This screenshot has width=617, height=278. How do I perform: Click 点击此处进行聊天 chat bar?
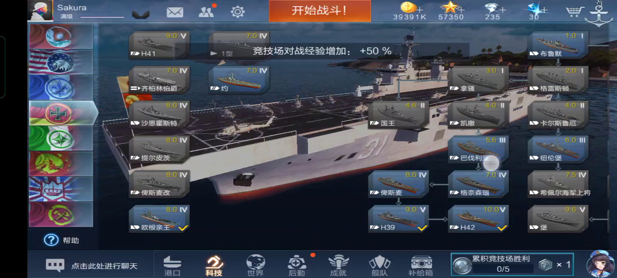tap(91, 266)
